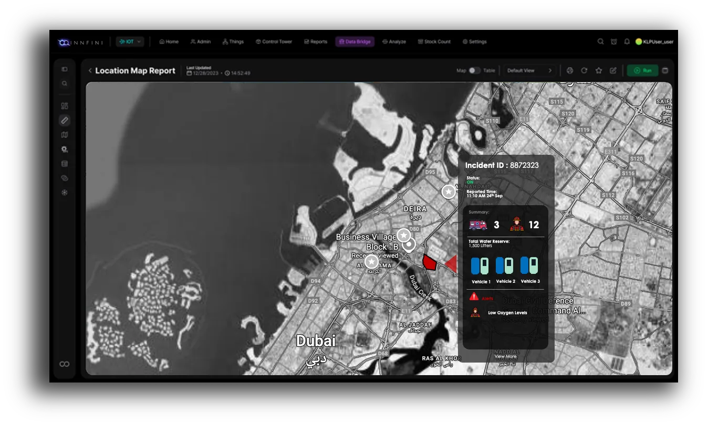Open the sidebar snowflake icon
Viewport: 708px width, 425px height.
(x=65, y=193)
